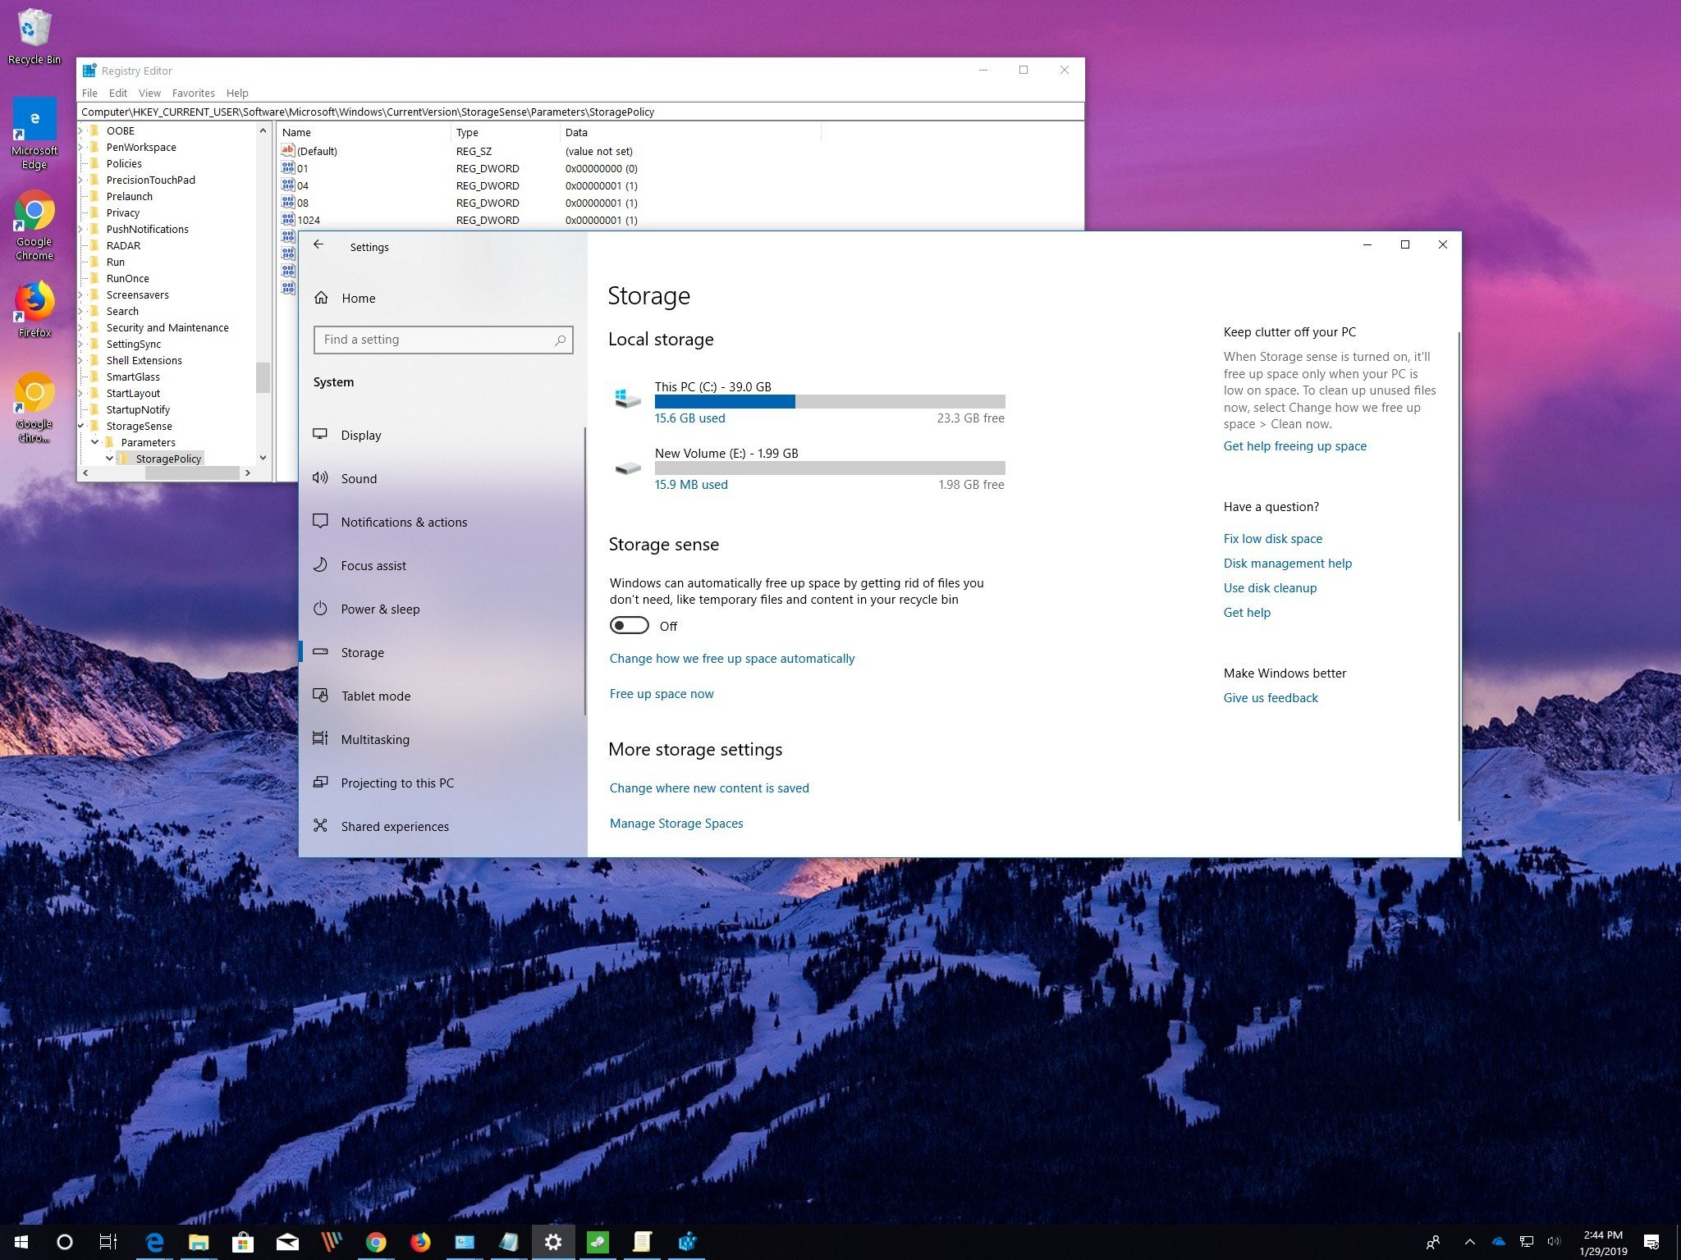Click Settings search input field
1681x1260 pixels.
pyautogui.click(x=441, y=339)
